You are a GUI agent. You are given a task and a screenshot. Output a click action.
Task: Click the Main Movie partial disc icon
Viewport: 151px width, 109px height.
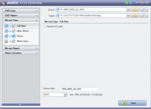[x=7, y=31]
